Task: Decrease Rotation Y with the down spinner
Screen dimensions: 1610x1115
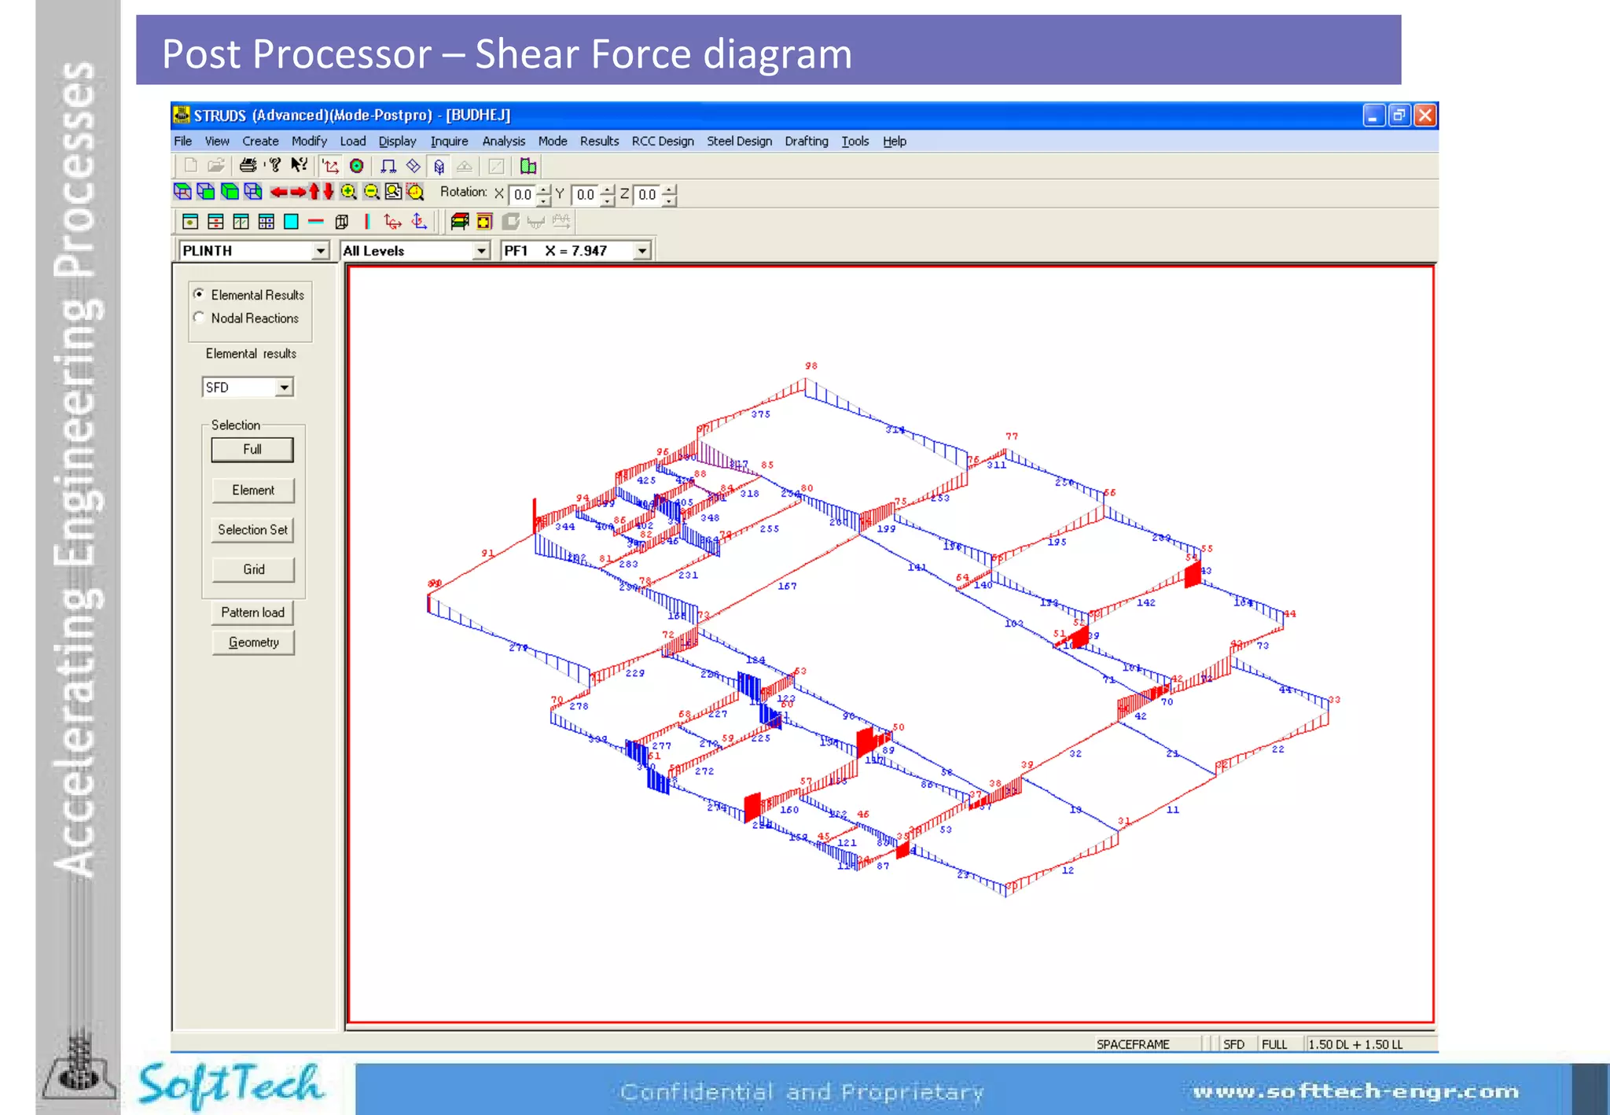Action: point(607,200)
